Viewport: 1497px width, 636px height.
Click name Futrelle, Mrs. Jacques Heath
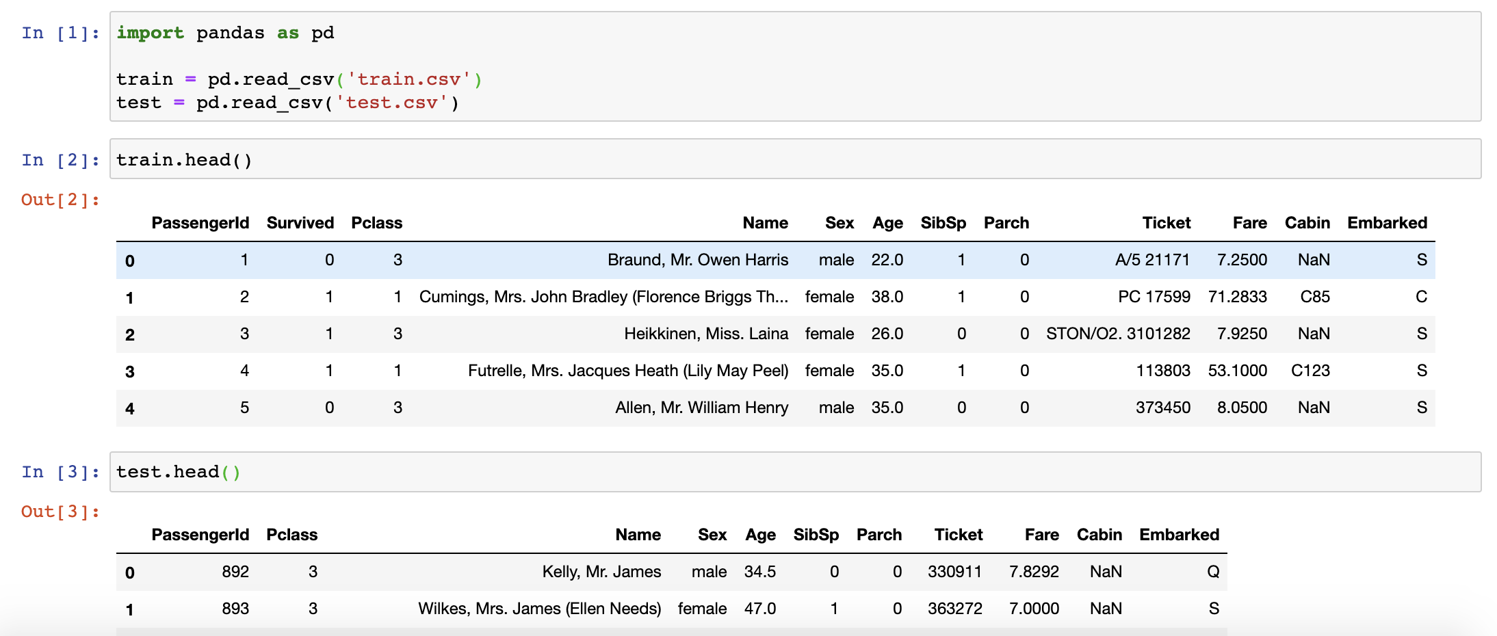(628, 371)
